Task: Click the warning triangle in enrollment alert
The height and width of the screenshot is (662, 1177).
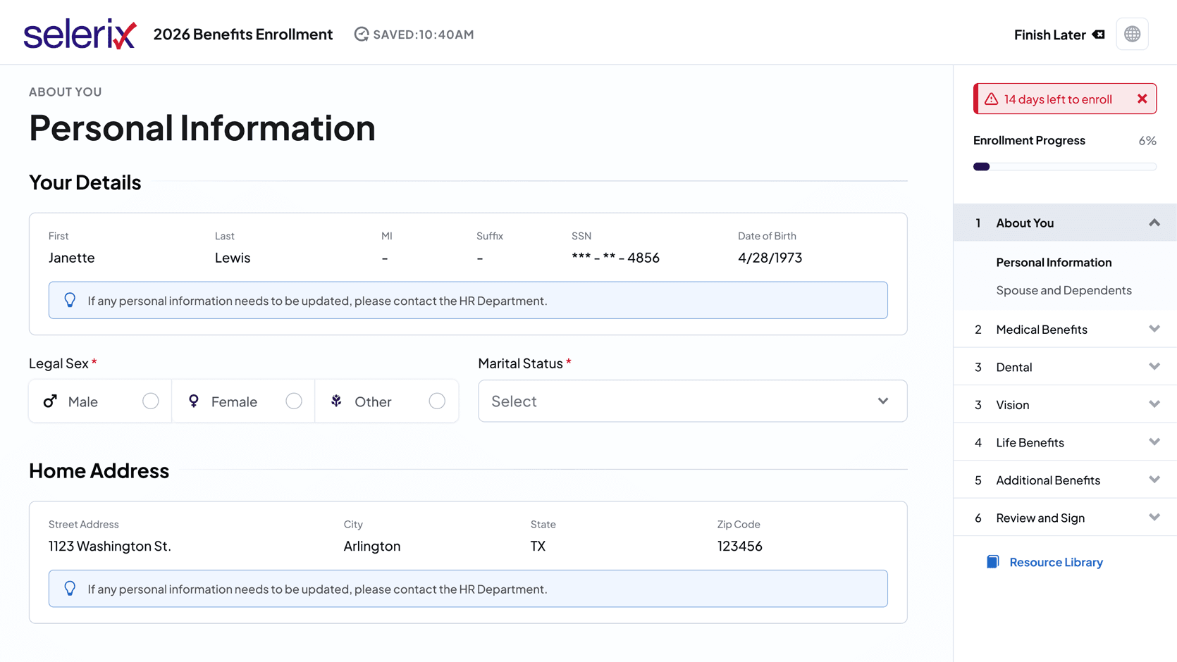Action: coord(991,99)
